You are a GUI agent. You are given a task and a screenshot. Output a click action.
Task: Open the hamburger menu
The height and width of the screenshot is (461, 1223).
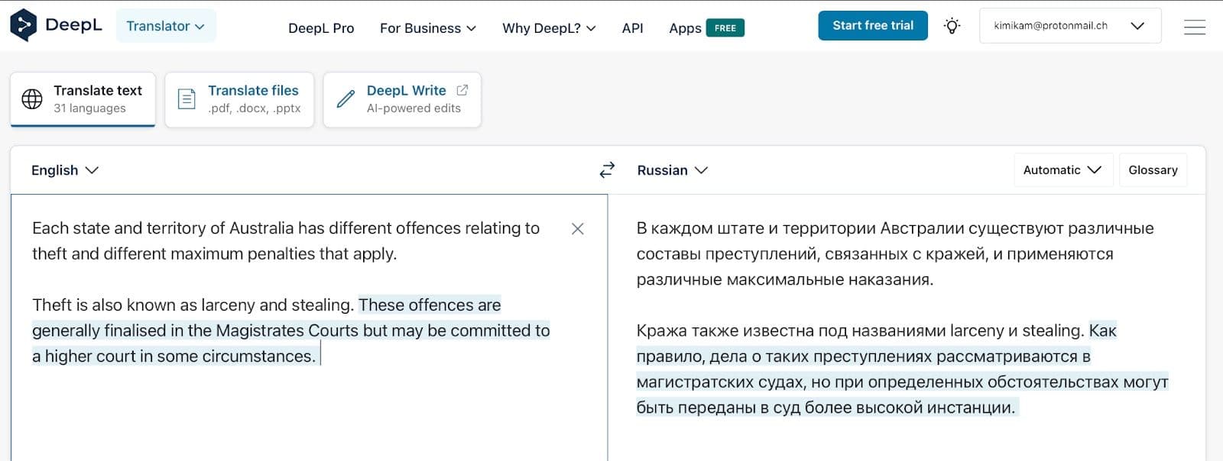pos(1194,27)
